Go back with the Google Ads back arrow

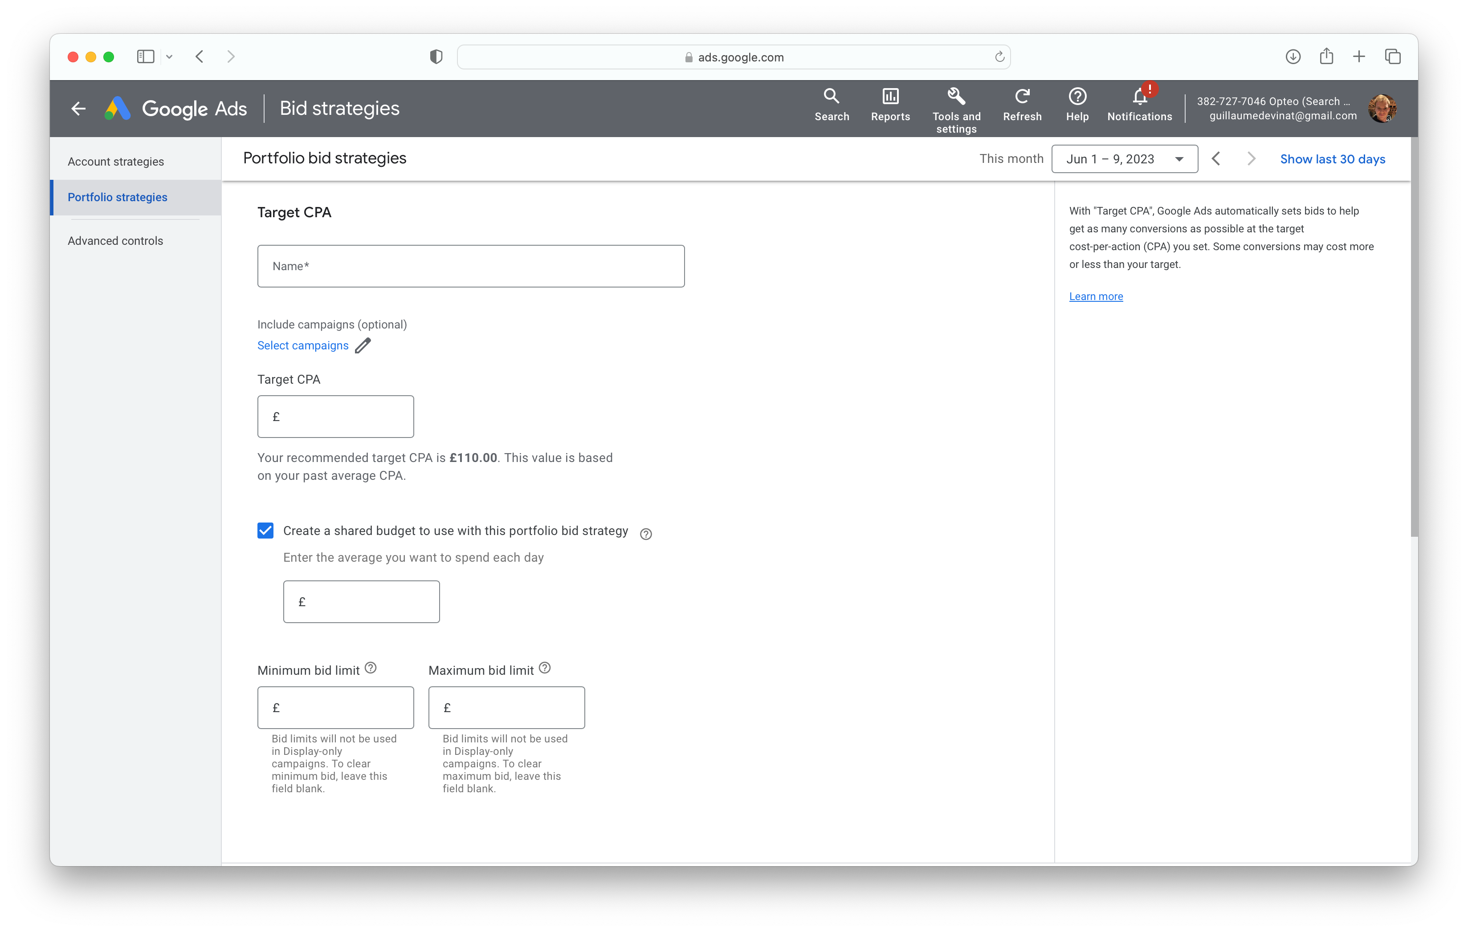click(78, 109)
